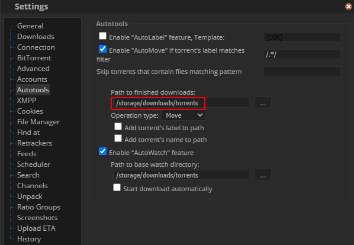Browse for finished downloads path button

(x=263, y=103)
